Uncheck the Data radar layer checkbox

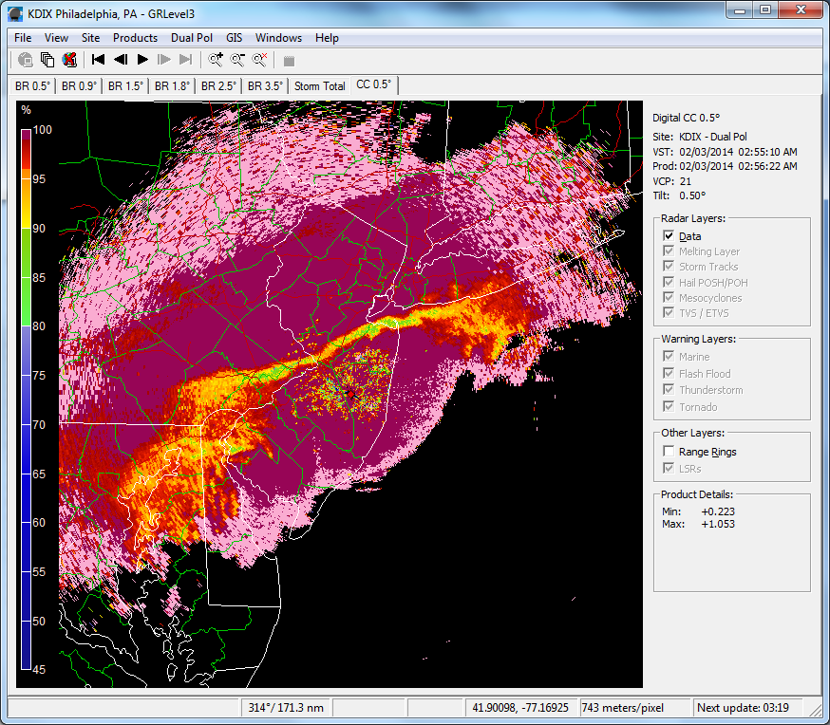(669, 236)
